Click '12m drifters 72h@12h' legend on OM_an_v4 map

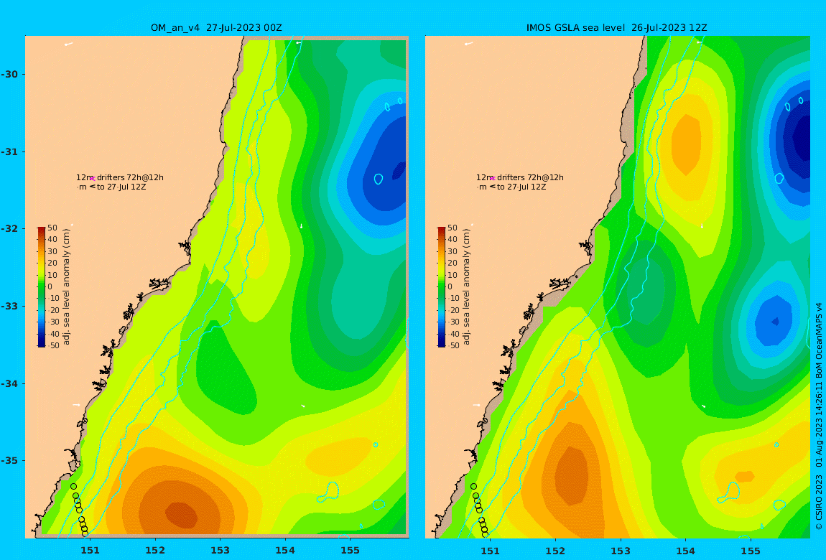(x=119, y=177)
